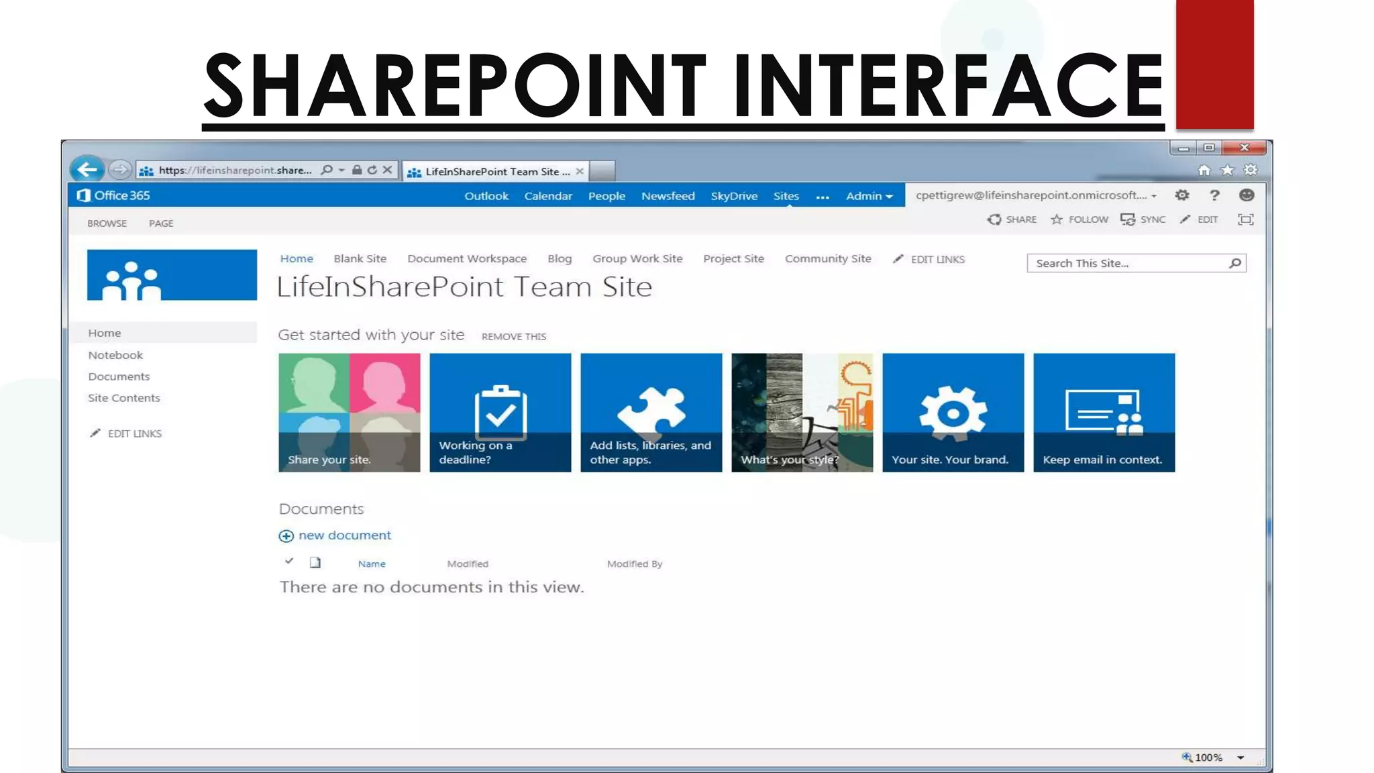
Task: Open the Help question mark icon
Action: pyautogui.click(x=1214, y=195)
